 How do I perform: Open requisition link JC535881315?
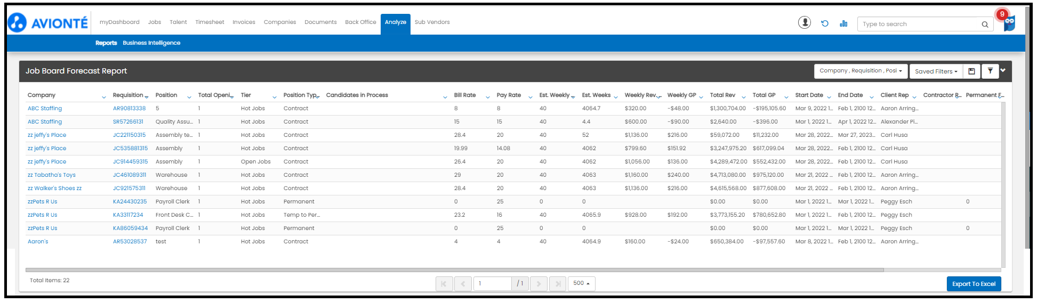tap(130, 149)
